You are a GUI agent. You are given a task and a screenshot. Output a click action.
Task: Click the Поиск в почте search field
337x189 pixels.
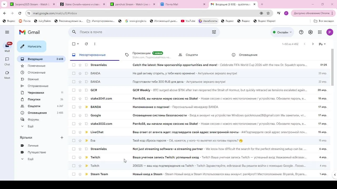(143, 32)
